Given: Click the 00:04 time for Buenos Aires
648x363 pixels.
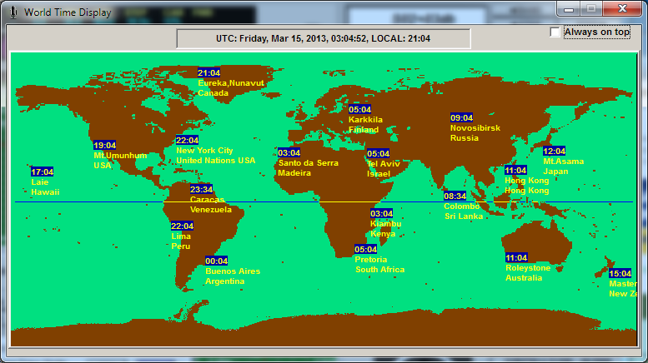Looking at the screenshot, I should (217, 261).
